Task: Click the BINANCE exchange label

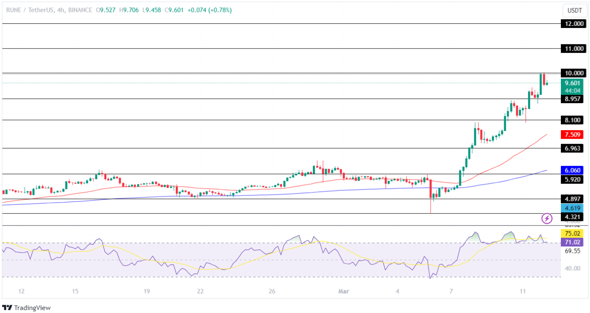Action: tap(80, 10)
